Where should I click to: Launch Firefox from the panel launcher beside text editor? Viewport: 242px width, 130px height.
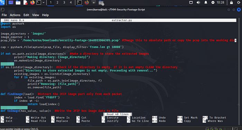click(32, 2)
